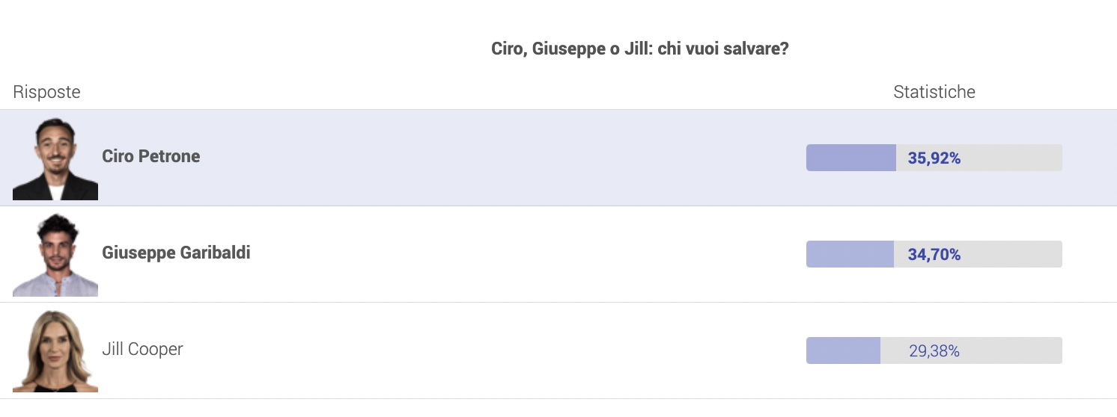
Task: Click filled portion of Jill's progress bar
Action: pos(843,350)
